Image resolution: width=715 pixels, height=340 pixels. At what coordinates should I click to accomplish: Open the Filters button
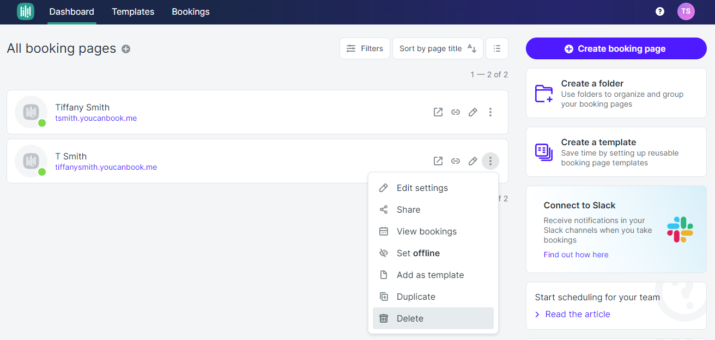coord(365,48)
